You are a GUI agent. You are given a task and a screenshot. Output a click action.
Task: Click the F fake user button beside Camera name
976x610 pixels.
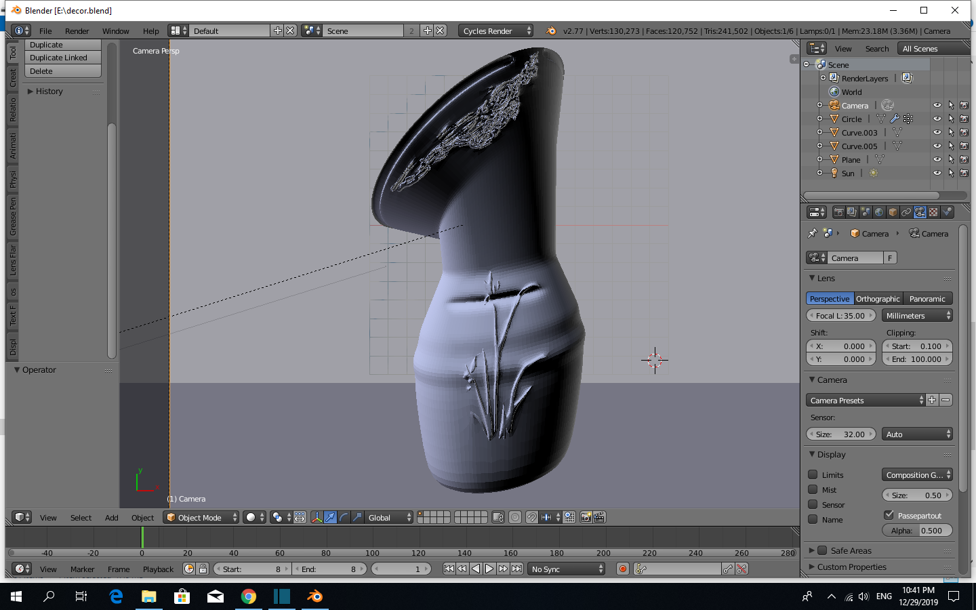point(890,258)
